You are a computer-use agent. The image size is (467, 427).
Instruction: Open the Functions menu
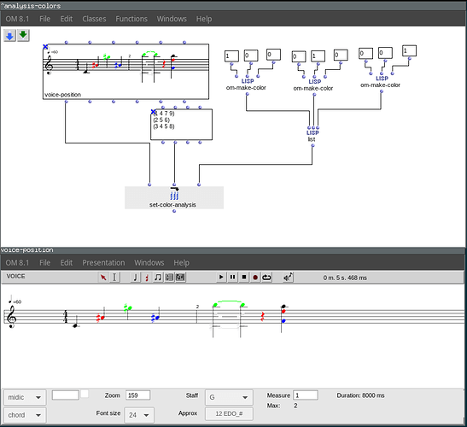(131, 19)
